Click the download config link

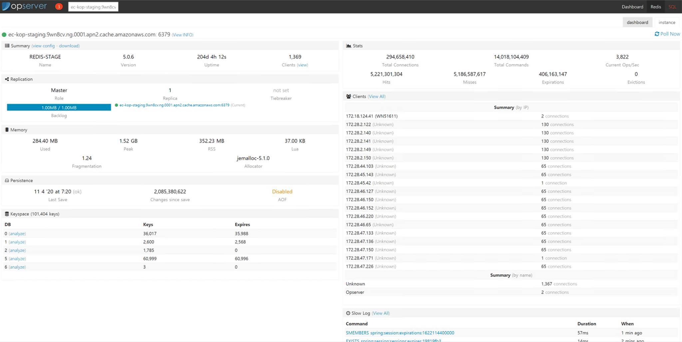pos(69,46)
